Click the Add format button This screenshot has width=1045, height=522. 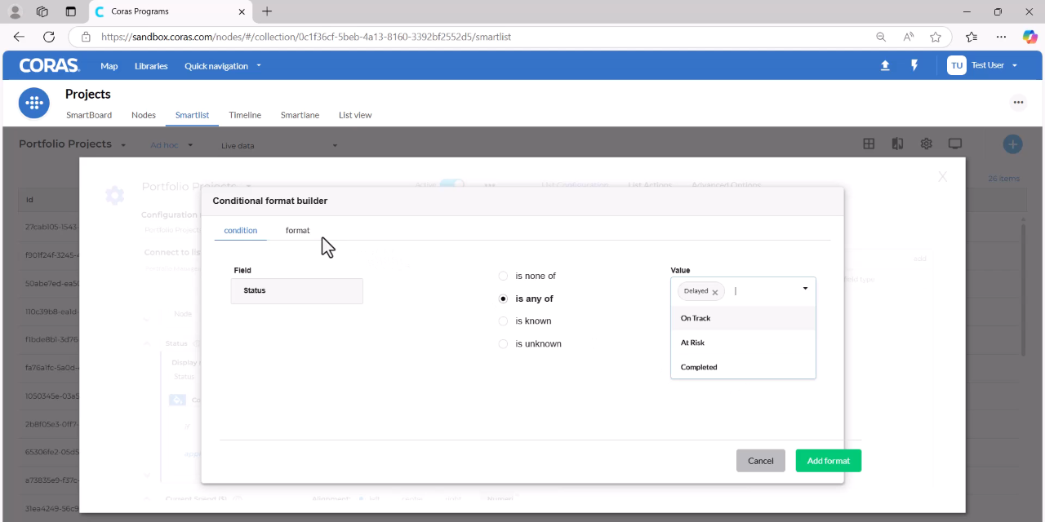[829, 461]
